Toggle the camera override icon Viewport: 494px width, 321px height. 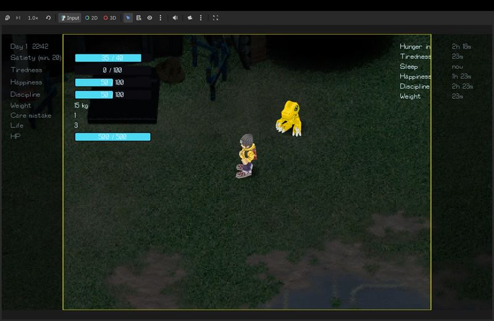pyautogui.click(x=190, y=18)
